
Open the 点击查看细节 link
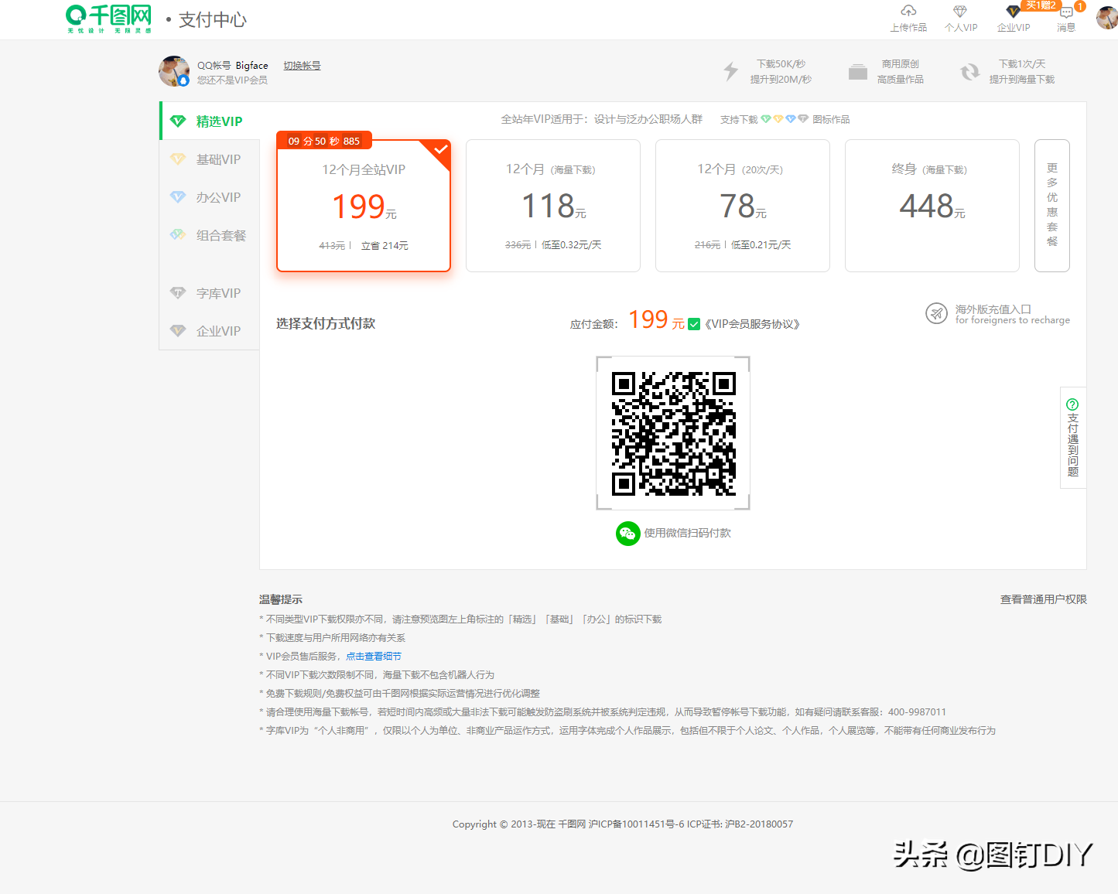point(374,656)
